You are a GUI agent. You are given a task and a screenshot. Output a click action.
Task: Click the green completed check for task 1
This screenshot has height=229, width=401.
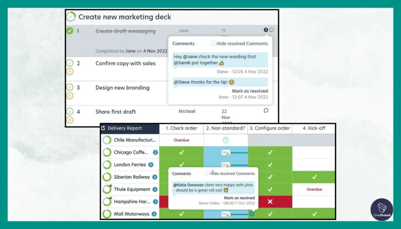tap(70, 31)
